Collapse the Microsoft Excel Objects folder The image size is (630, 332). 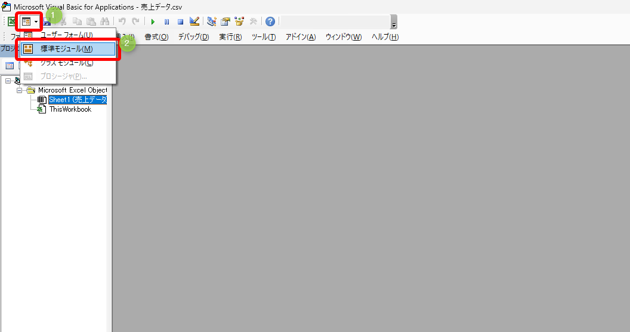pyautogui.click(x=20, y=90)
